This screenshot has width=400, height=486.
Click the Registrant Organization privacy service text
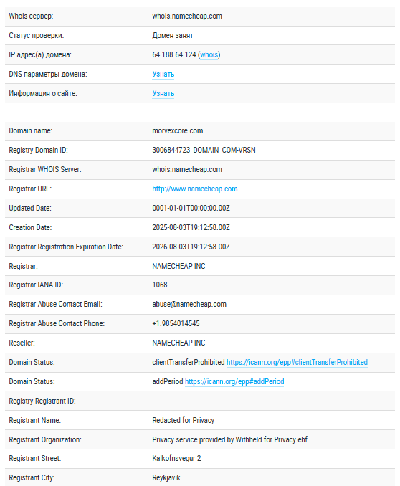click(230, 439)
